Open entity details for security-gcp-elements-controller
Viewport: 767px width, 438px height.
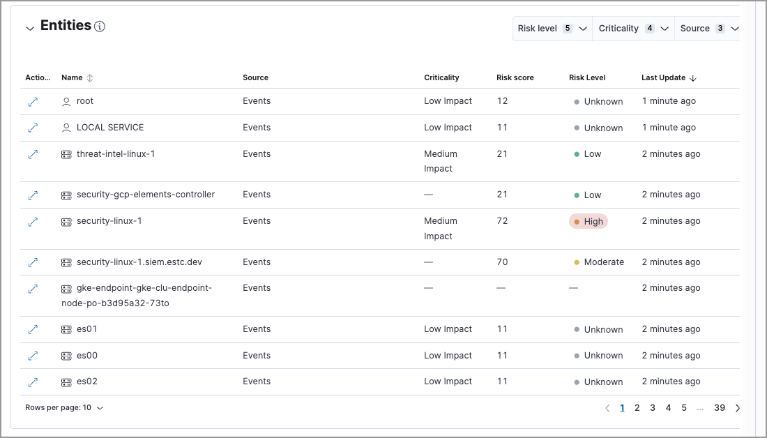pyautogui.click(x=33, y=195)
